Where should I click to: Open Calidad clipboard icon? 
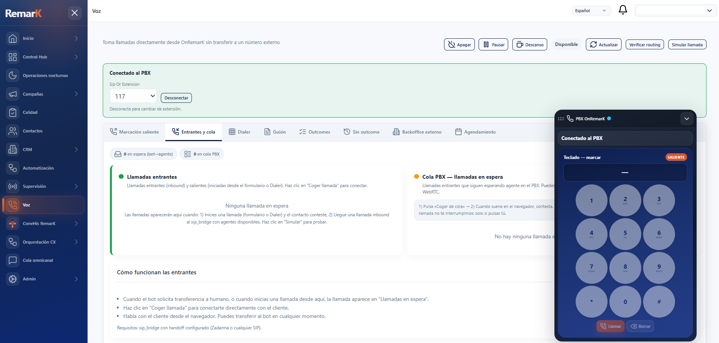point(13,112)
